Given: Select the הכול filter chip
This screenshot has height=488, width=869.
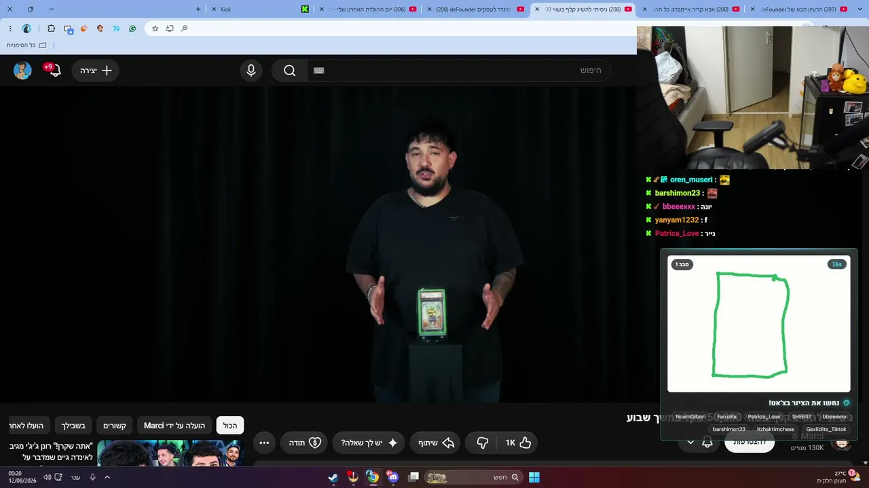Looking at the screenshot, I should coord(230,426).
